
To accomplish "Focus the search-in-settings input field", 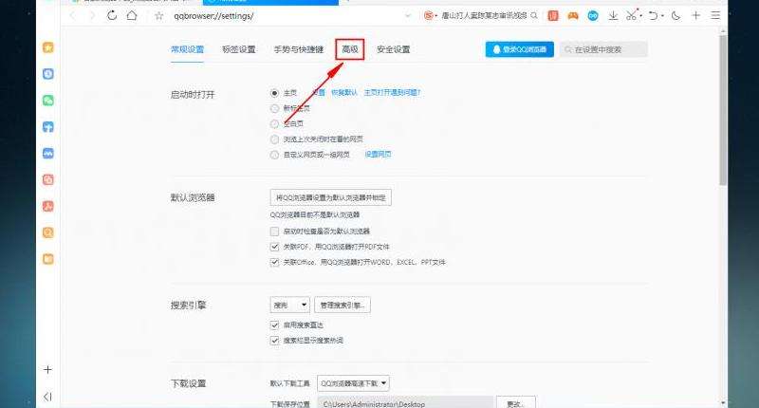I will (603, 49).
